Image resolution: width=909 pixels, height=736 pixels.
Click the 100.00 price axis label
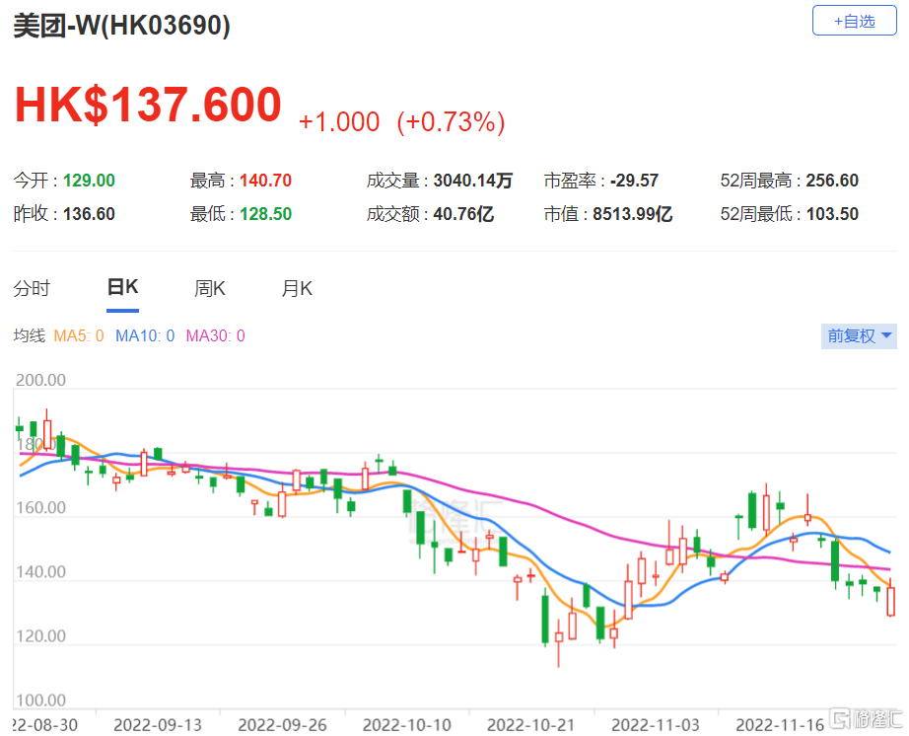click(x=40, y=700)
